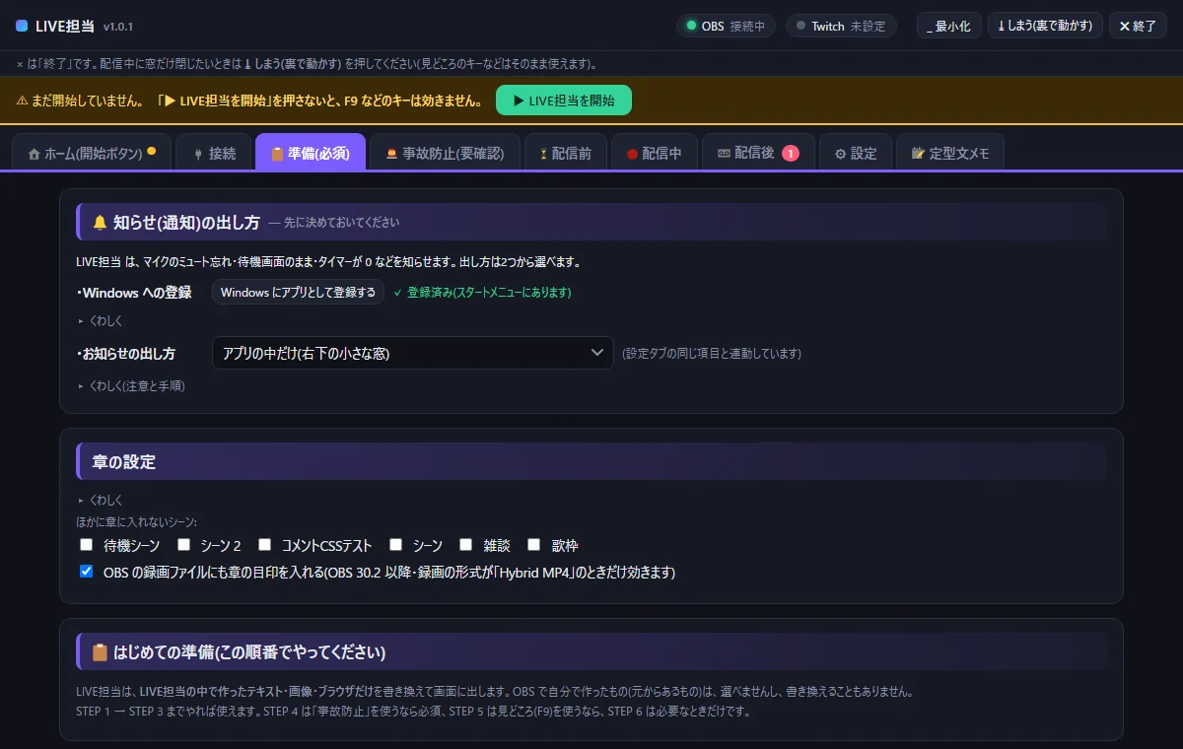Click the bell icon beside 知らせ(通知)の出し方

point(100,223)
